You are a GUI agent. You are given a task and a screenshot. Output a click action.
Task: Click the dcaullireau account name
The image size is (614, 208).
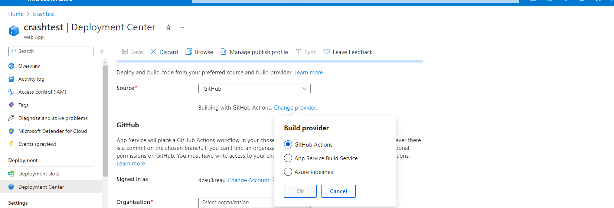coord(212,180)
